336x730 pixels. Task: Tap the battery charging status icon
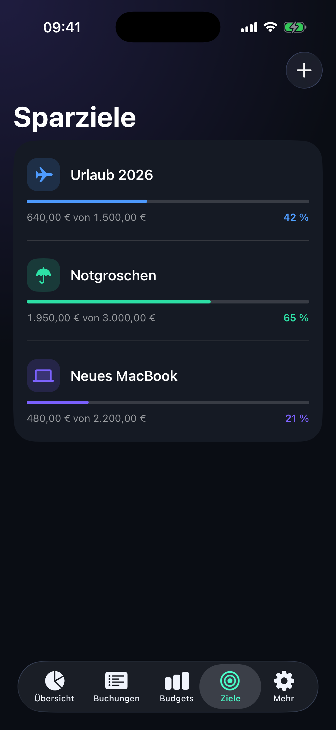(x=295, y=28)
